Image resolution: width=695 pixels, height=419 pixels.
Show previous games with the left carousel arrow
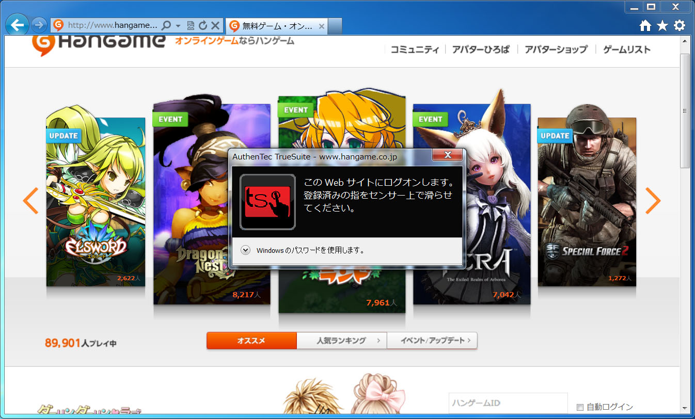pyautogui.click(x=31, y=201)
